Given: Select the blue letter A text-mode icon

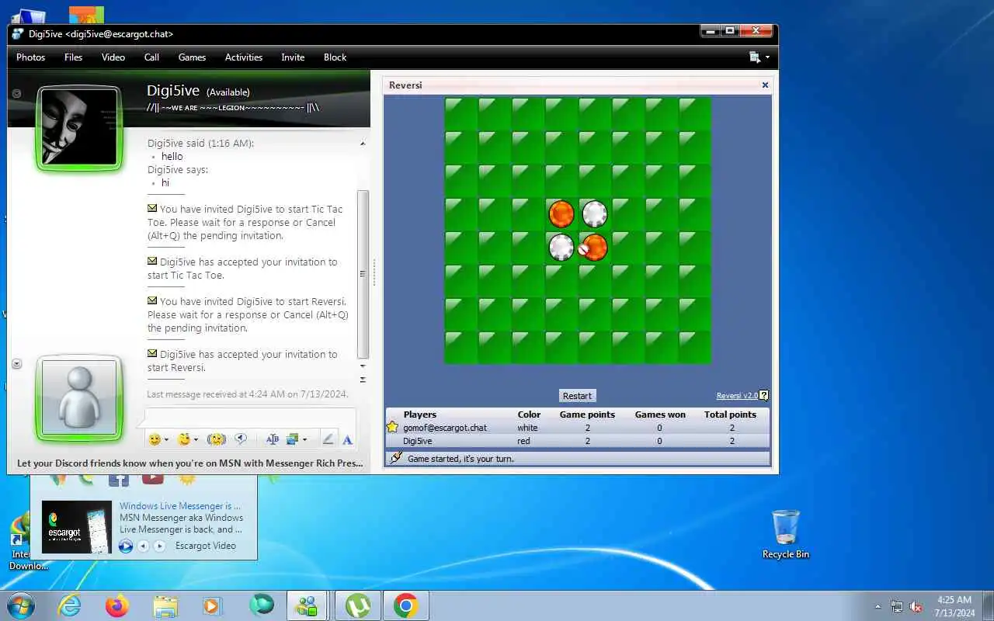Looking at the screenshot, I should (347, 439).
